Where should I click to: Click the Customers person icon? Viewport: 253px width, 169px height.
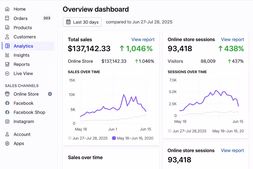[7, 37]
